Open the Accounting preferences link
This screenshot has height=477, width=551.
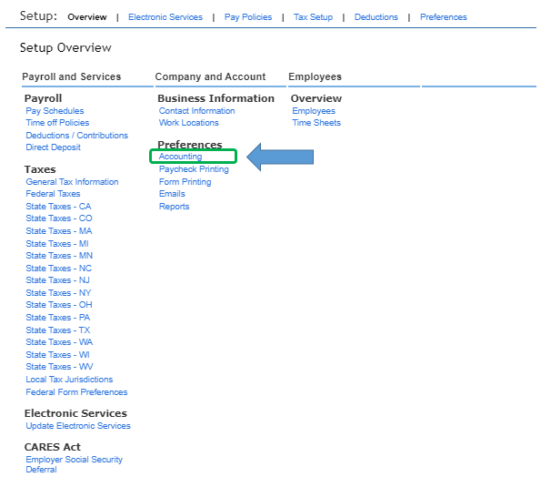[180, 157]
